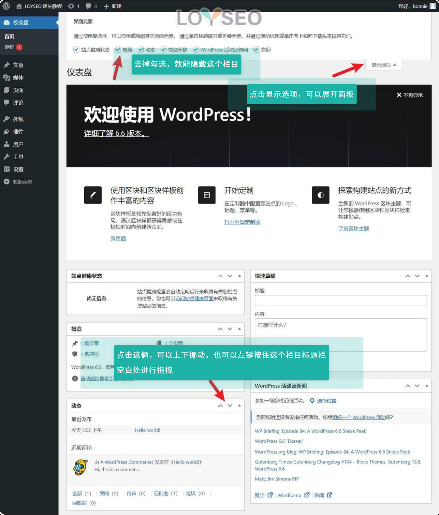Move At a Glance (概览) box down
The width and height of the screenshot is (439, 515).
coord(230,329)
